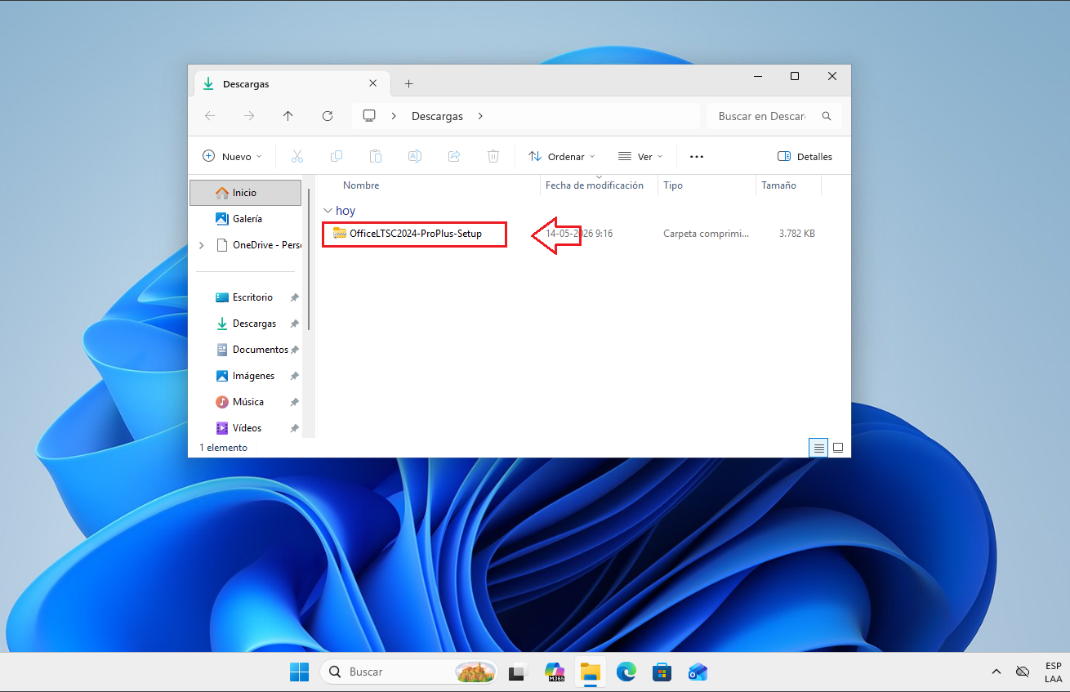Click Descargas in the address bar path

point(437,116)
